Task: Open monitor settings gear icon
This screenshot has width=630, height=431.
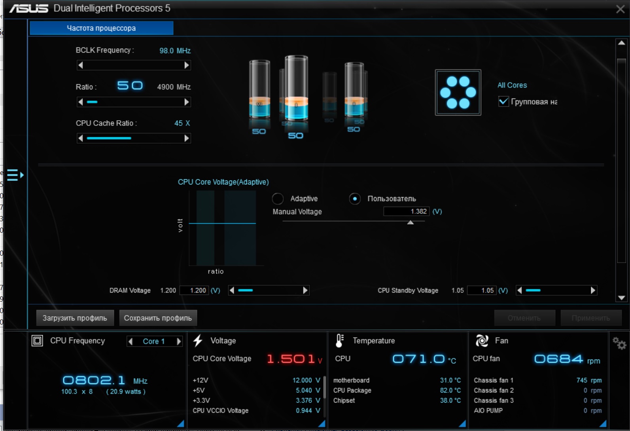Action: coord(619,343)
